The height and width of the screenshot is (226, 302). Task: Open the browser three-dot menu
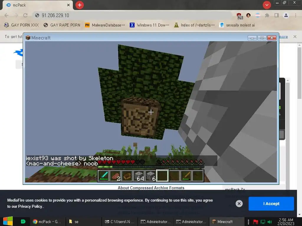pos(296,15)
